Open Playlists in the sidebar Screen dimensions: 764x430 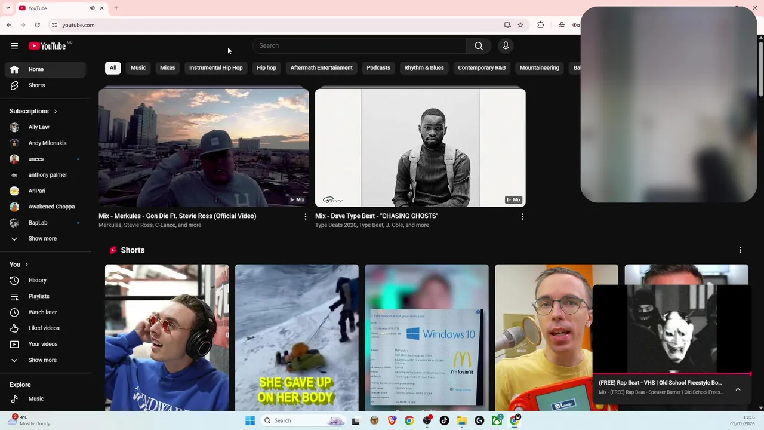point(46,296)
